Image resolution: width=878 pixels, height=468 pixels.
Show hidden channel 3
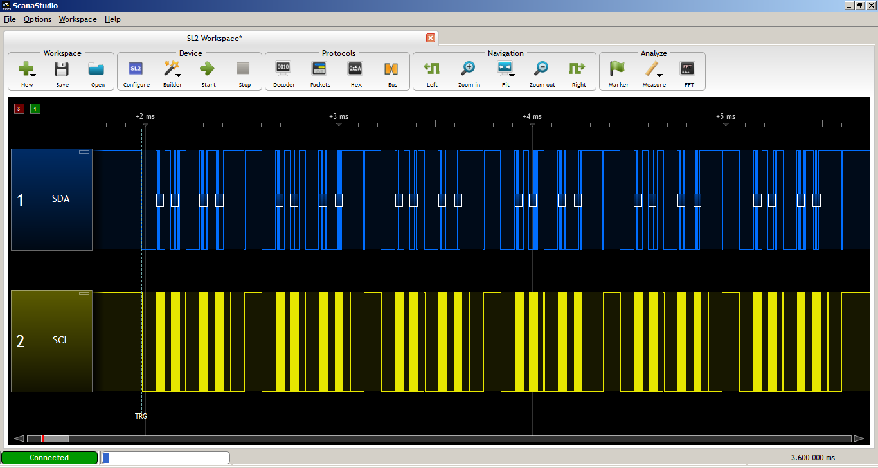[x=19, y=108]
